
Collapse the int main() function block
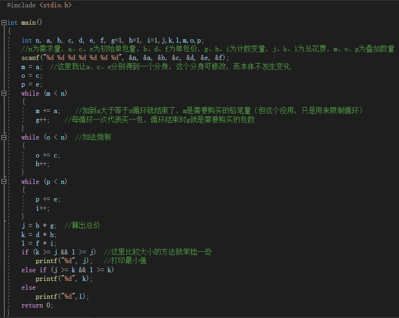(4, 22)
